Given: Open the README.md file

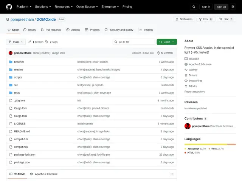Looking at the screenshot, I should 22,132.
